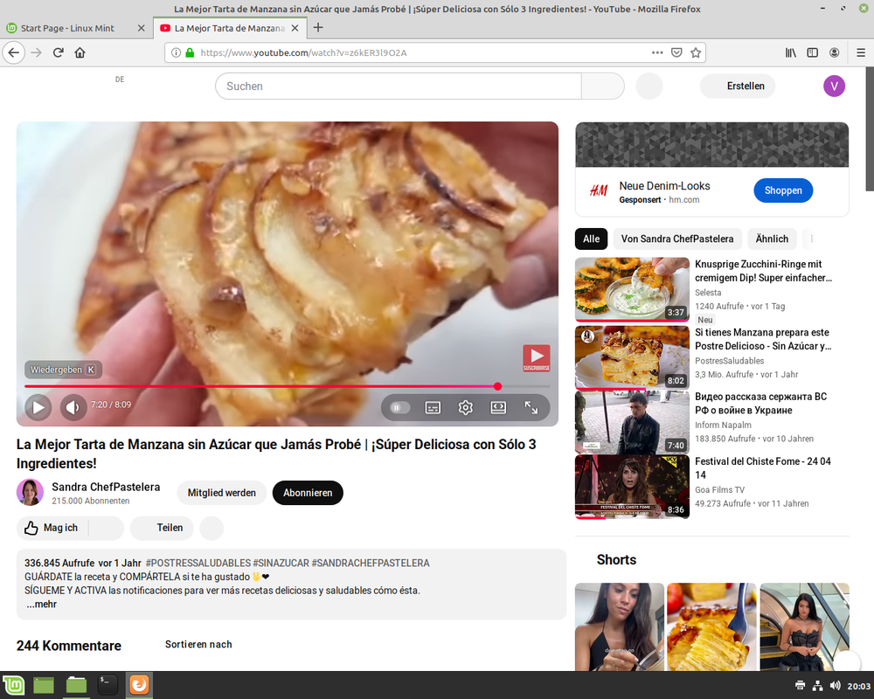This screenshot has height=699, width=874.
Task: Click the Mitglied werden button
Action: pos(222,493)
